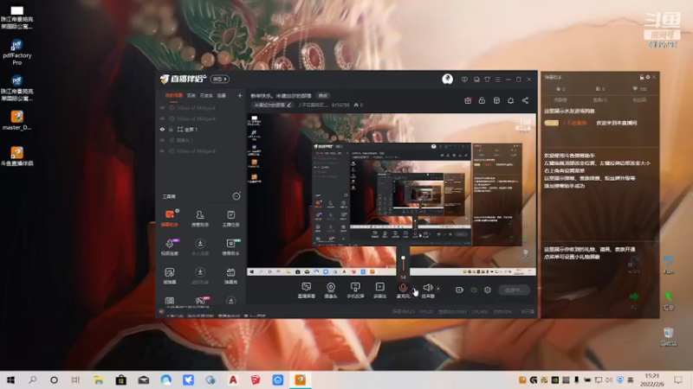Switch to the 我的场景 scene tab

coord(174,95)
